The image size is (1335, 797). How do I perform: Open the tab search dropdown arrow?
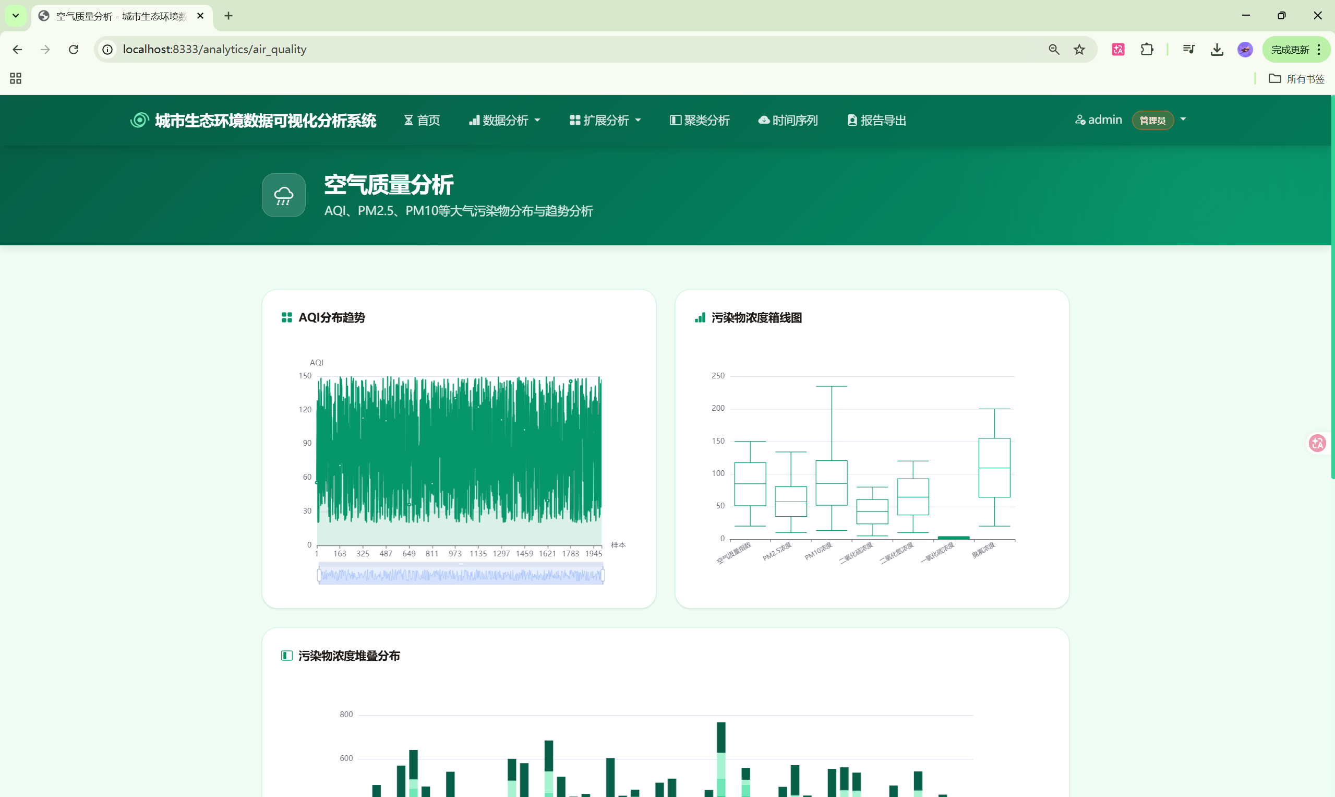tap(16, 16)
